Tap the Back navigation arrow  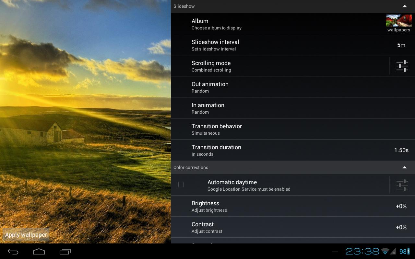(13, 251)
